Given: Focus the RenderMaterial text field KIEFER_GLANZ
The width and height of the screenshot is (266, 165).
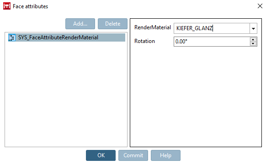Looking at the screenshot, I should [x=212, y=28].
